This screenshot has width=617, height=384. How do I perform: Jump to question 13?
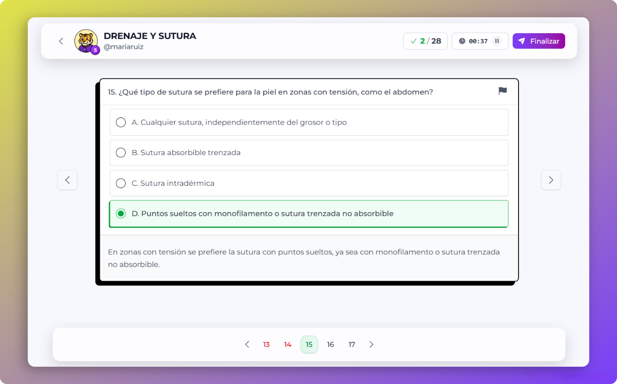(x=266, y=344)
